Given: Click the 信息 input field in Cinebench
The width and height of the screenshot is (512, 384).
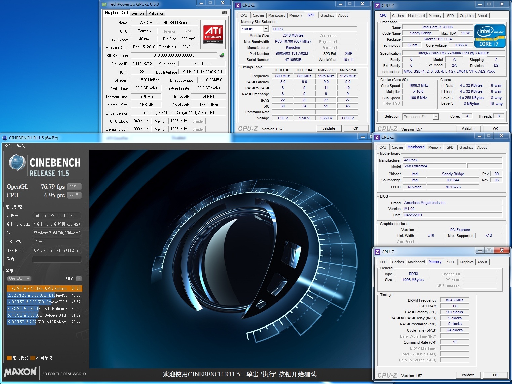Looking at the screenshot, I should 56,259.
